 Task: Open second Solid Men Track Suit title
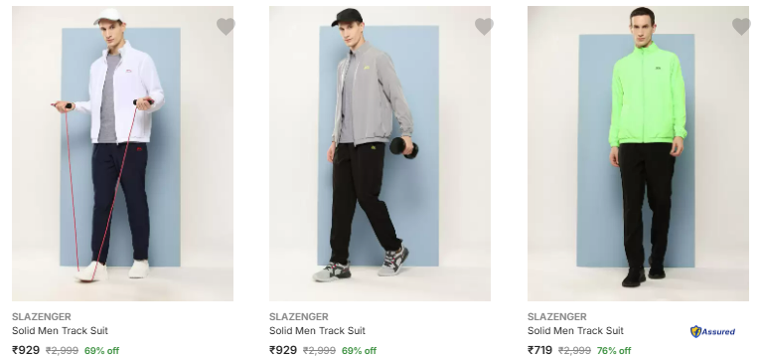pos(317,331)
